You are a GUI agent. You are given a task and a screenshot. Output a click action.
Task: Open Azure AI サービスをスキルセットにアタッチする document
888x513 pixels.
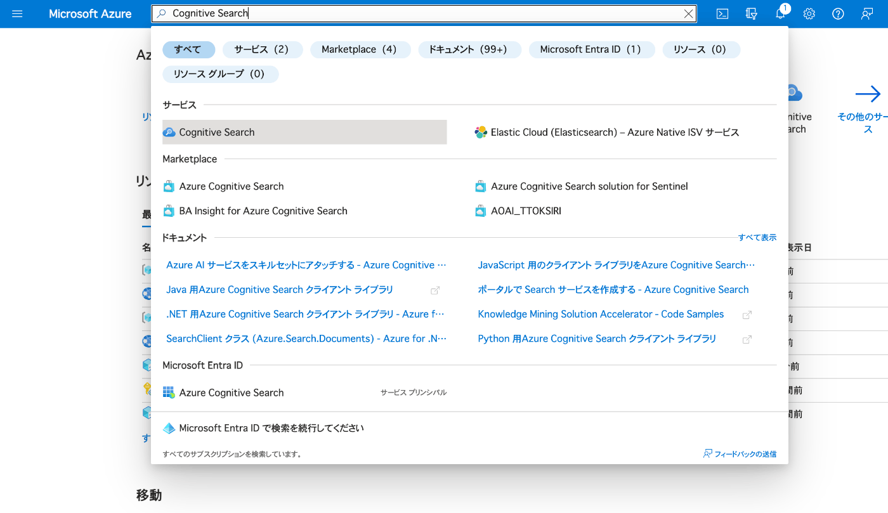click(306, 265)
